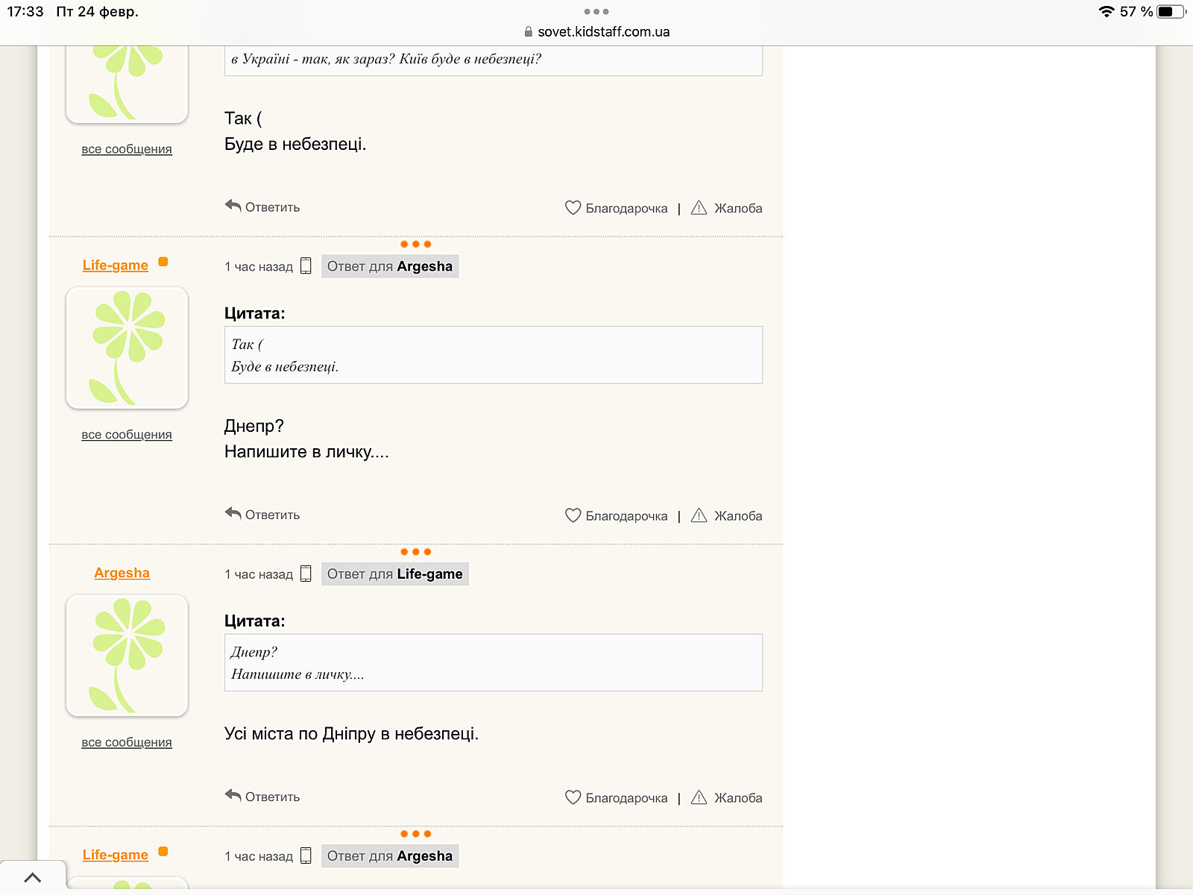Open three-dot menu above Argesha's Дніпру post

point(415,552)
